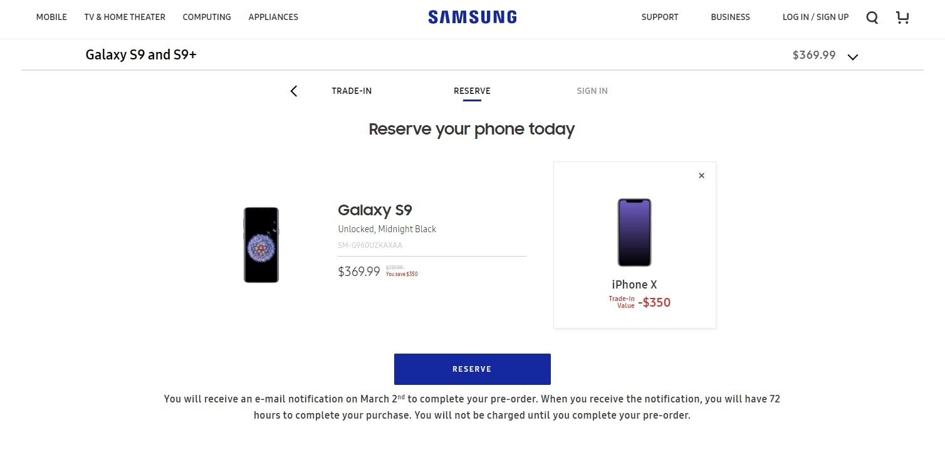
Task: Open the TV & HOME THEATER menu
Action: (x=125, y=17)
